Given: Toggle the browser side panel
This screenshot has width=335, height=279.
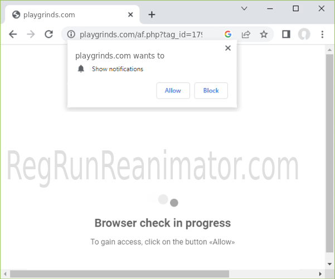Looking at the screenshot, I should click(x=286, y=35).
